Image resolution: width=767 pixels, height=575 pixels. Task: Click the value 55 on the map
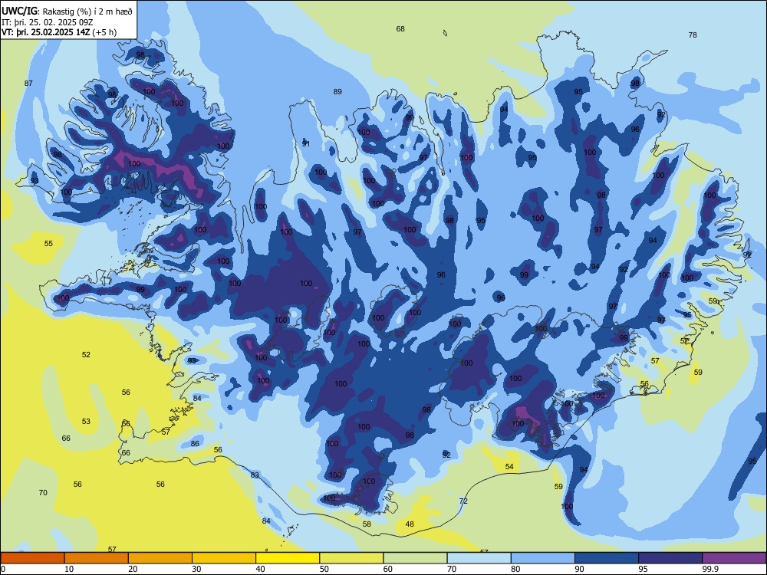click(48, 244)
